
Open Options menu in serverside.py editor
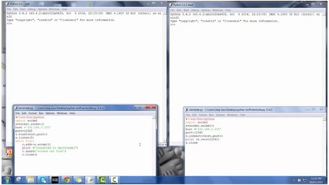click(x=50, y=113)
